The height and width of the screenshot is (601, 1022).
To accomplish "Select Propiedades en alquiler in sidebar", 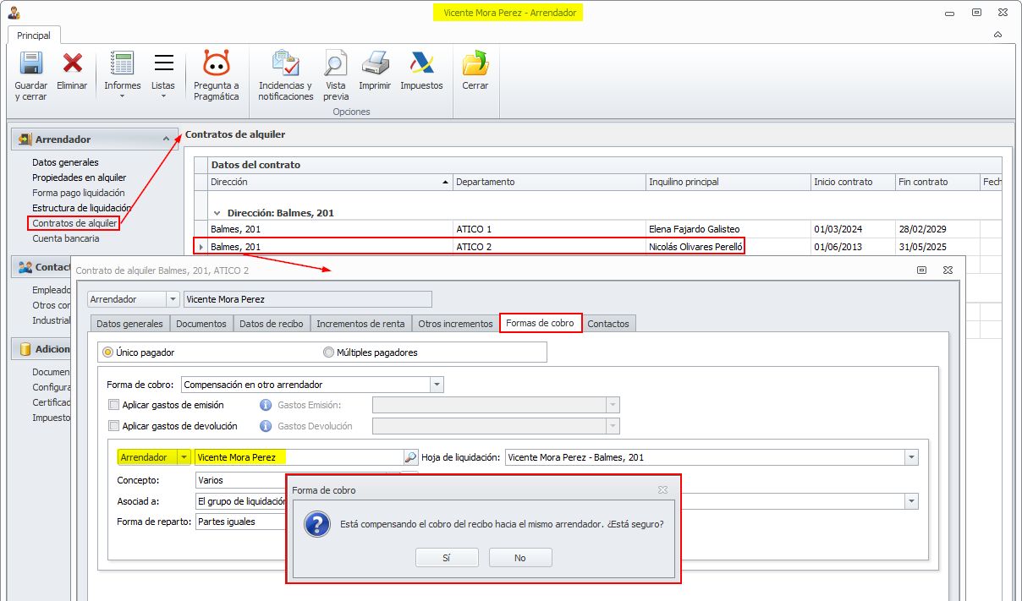I will tap(79, 178).
